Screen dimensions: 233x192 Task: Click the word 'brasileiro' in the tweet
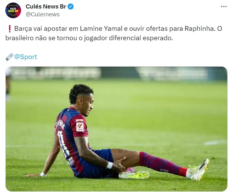click(19, 38)
